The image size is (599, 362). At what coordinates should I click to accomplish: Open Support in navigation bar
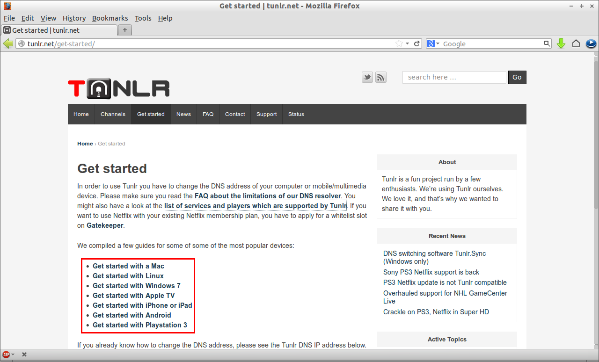[266, 114]
